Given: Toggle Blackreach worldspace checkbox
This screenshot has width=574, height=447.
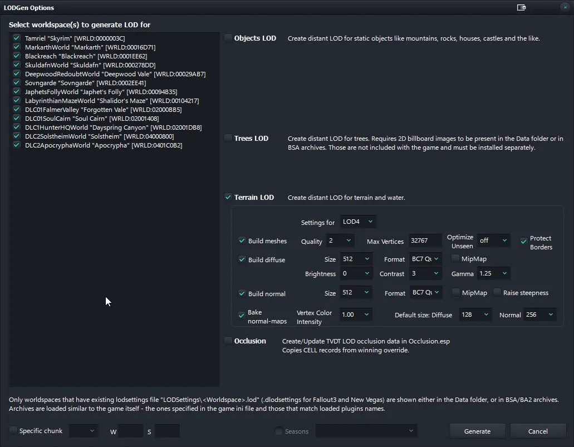Looking at the screenshot, I should [17, 56].
